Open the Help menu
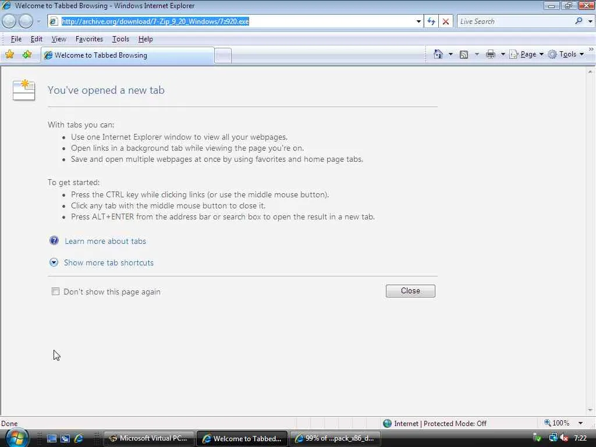596x447 pixels. point(146,39)
